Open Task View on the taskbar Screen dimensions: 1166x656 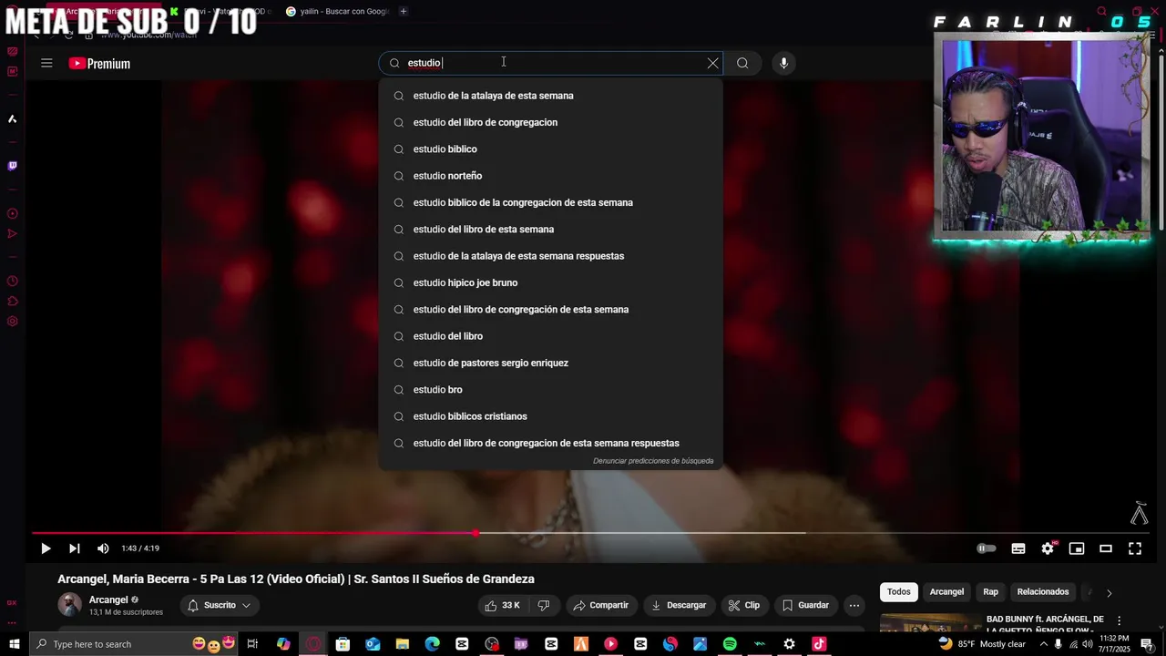tap(252, 644)
